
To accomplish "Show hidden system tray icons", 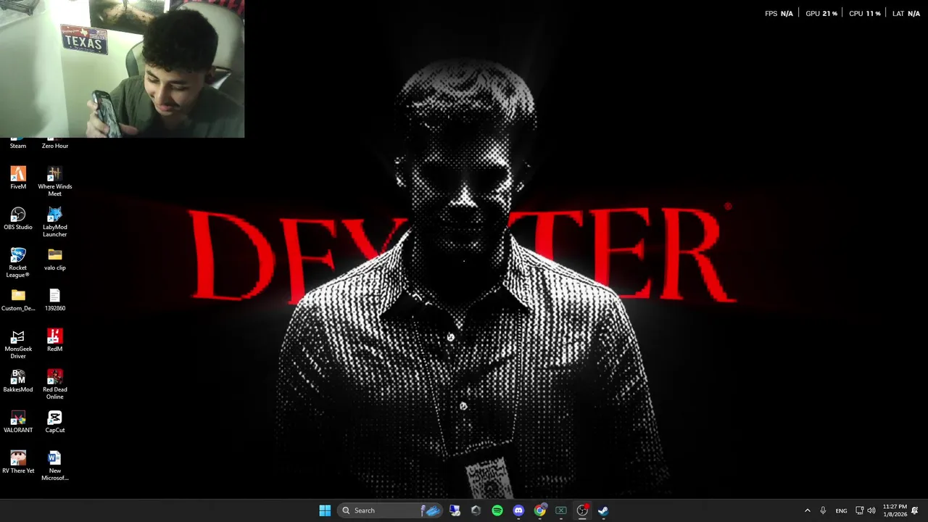I will pos(807,510).
